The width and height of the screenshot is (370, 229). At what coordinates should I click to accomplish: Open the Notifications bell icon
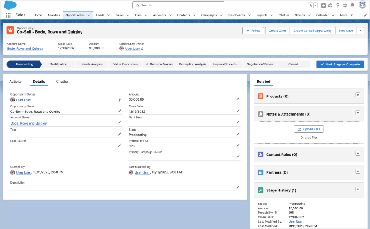[352, 5]
